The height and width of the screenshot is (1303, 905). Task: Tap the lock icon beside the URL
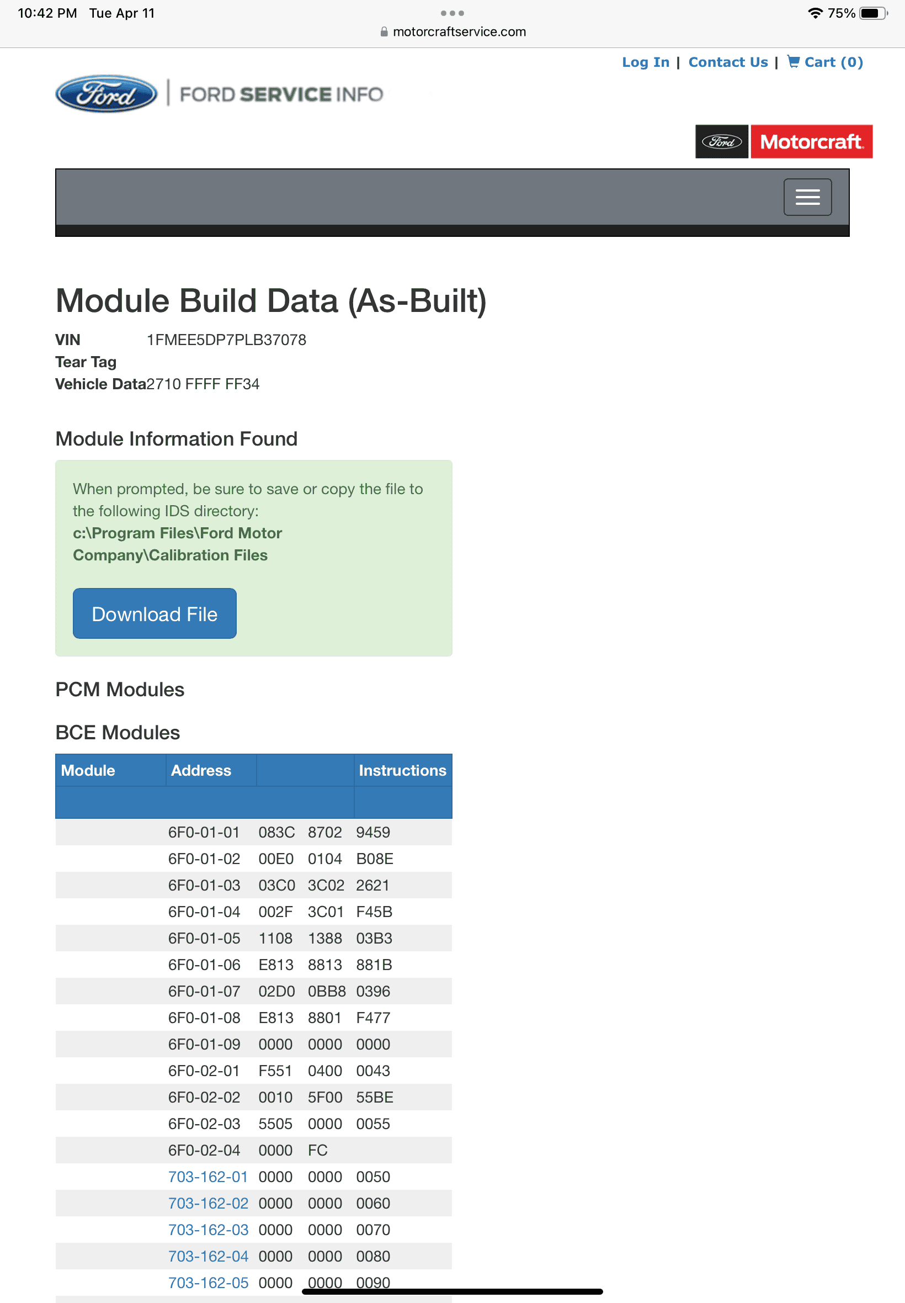(384, 32)
